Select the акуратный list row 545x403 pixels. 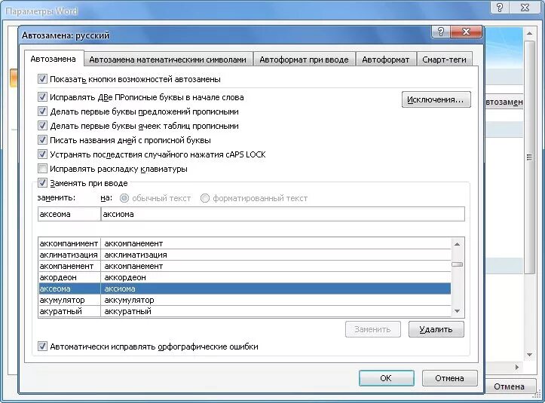point(245,311)
